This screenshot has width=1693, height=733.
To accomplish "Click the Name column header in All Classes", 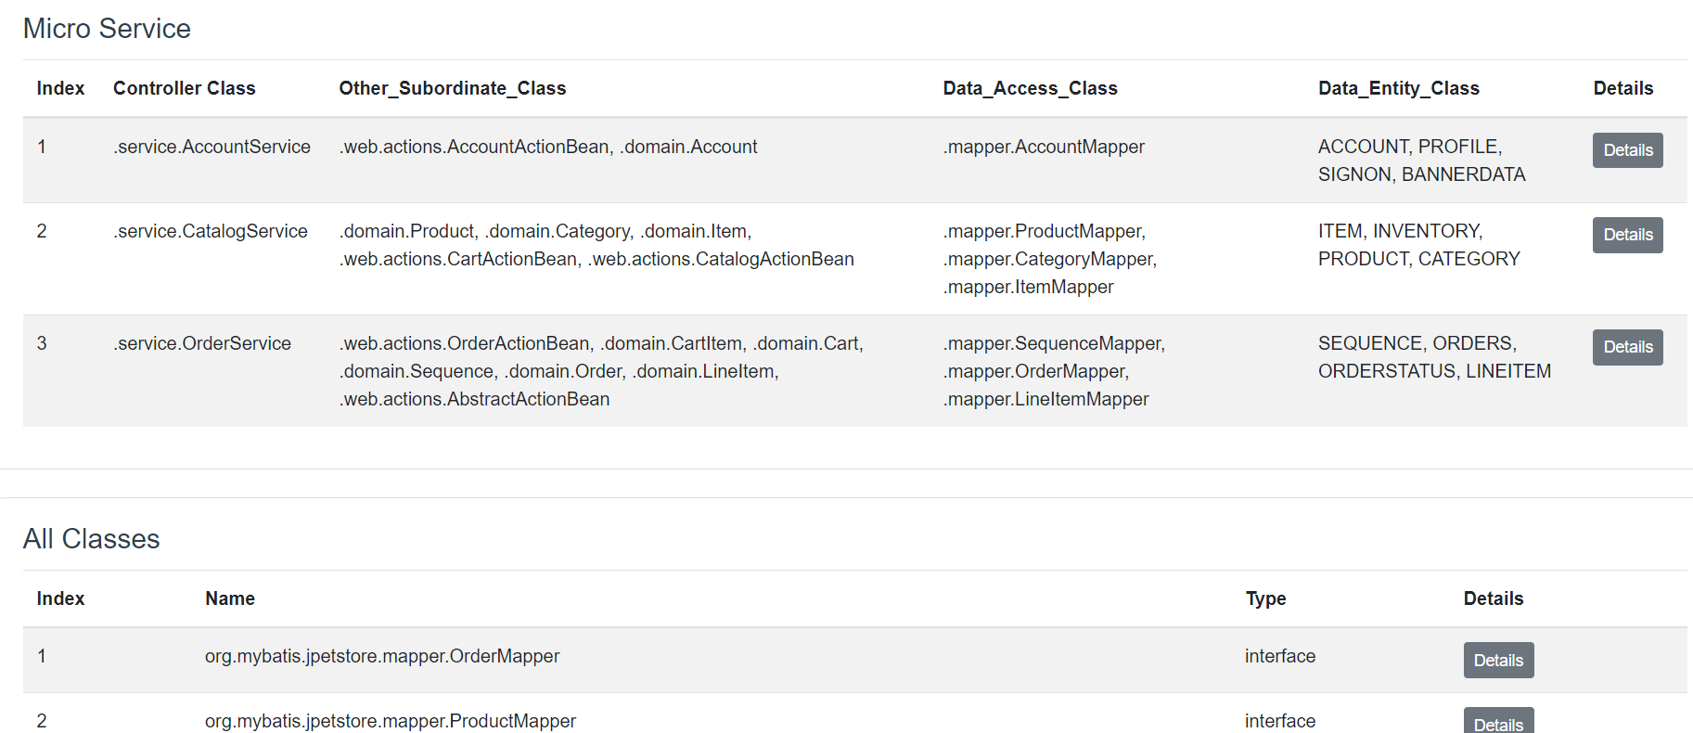I will coord(230,598).
